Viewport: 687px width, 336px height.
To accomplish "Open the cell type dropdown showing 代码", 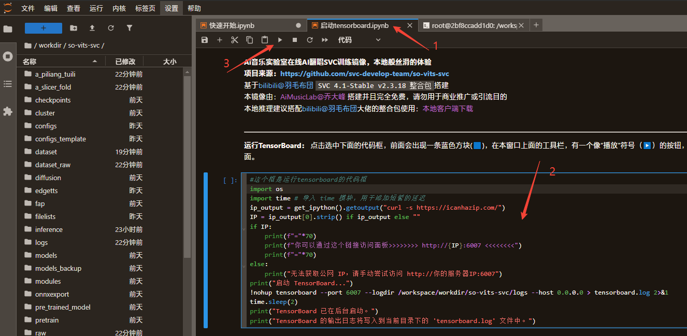I will point(359,40).
